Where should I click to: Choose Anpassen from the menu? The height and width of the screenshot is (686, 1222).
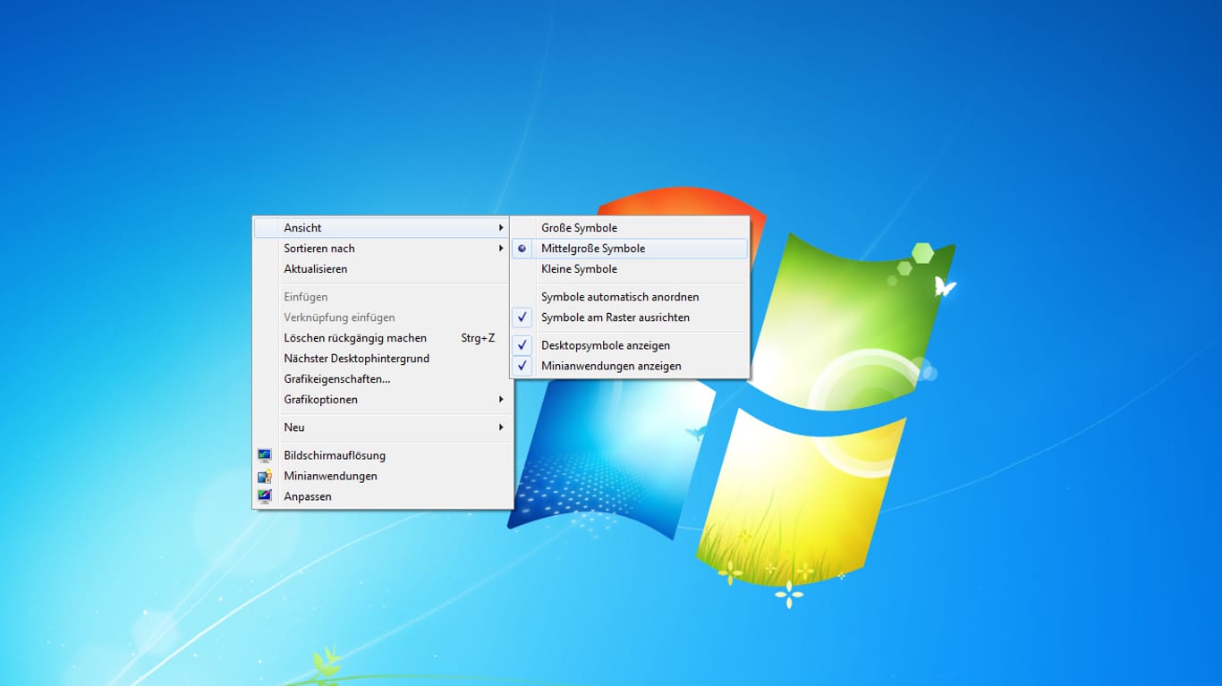[382, 496]
